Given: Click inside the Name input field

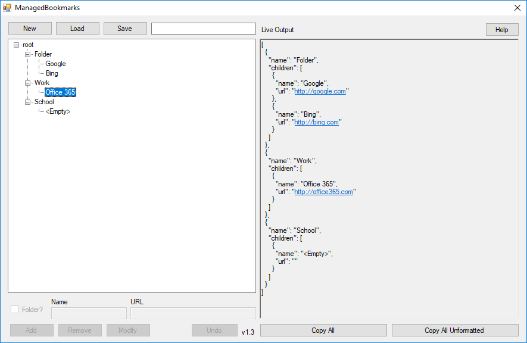Looking at the screenshot, I should (x=88, y=313).
